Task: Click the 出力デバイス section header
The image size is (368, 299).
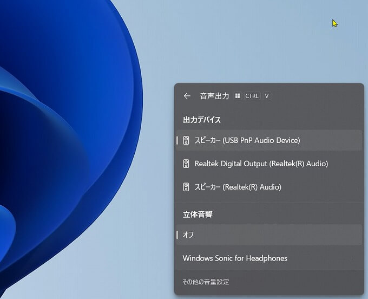Action: 202,120
